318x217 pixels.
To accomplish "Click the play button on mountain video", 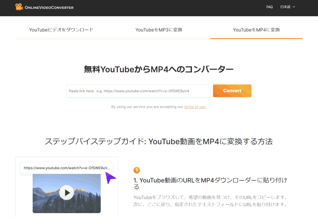I will pyautogui.click(x=66, y=193).
